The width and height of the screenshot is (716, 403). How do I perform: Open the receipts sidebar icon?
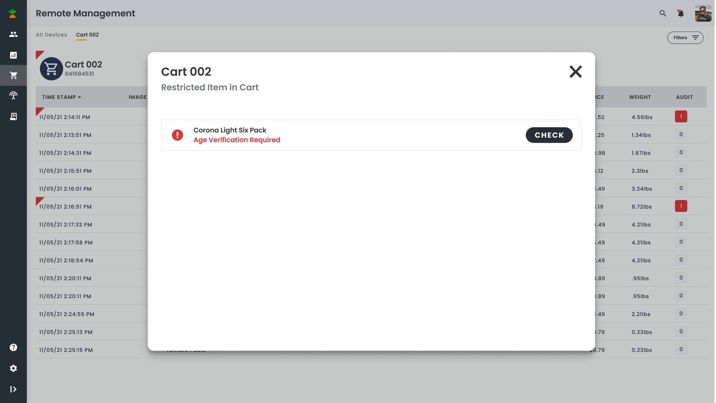tap(13, 116)
